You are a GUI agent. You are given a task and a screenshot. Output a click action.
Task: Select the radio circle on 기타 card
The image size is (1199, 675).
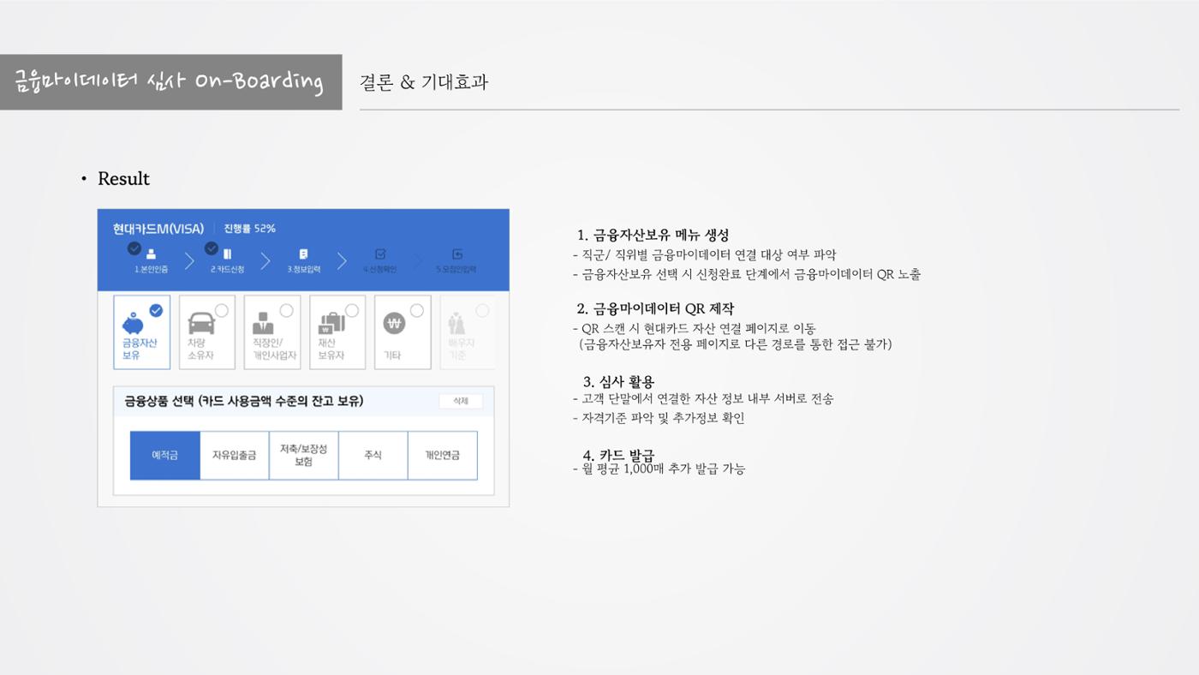[417, 310]
